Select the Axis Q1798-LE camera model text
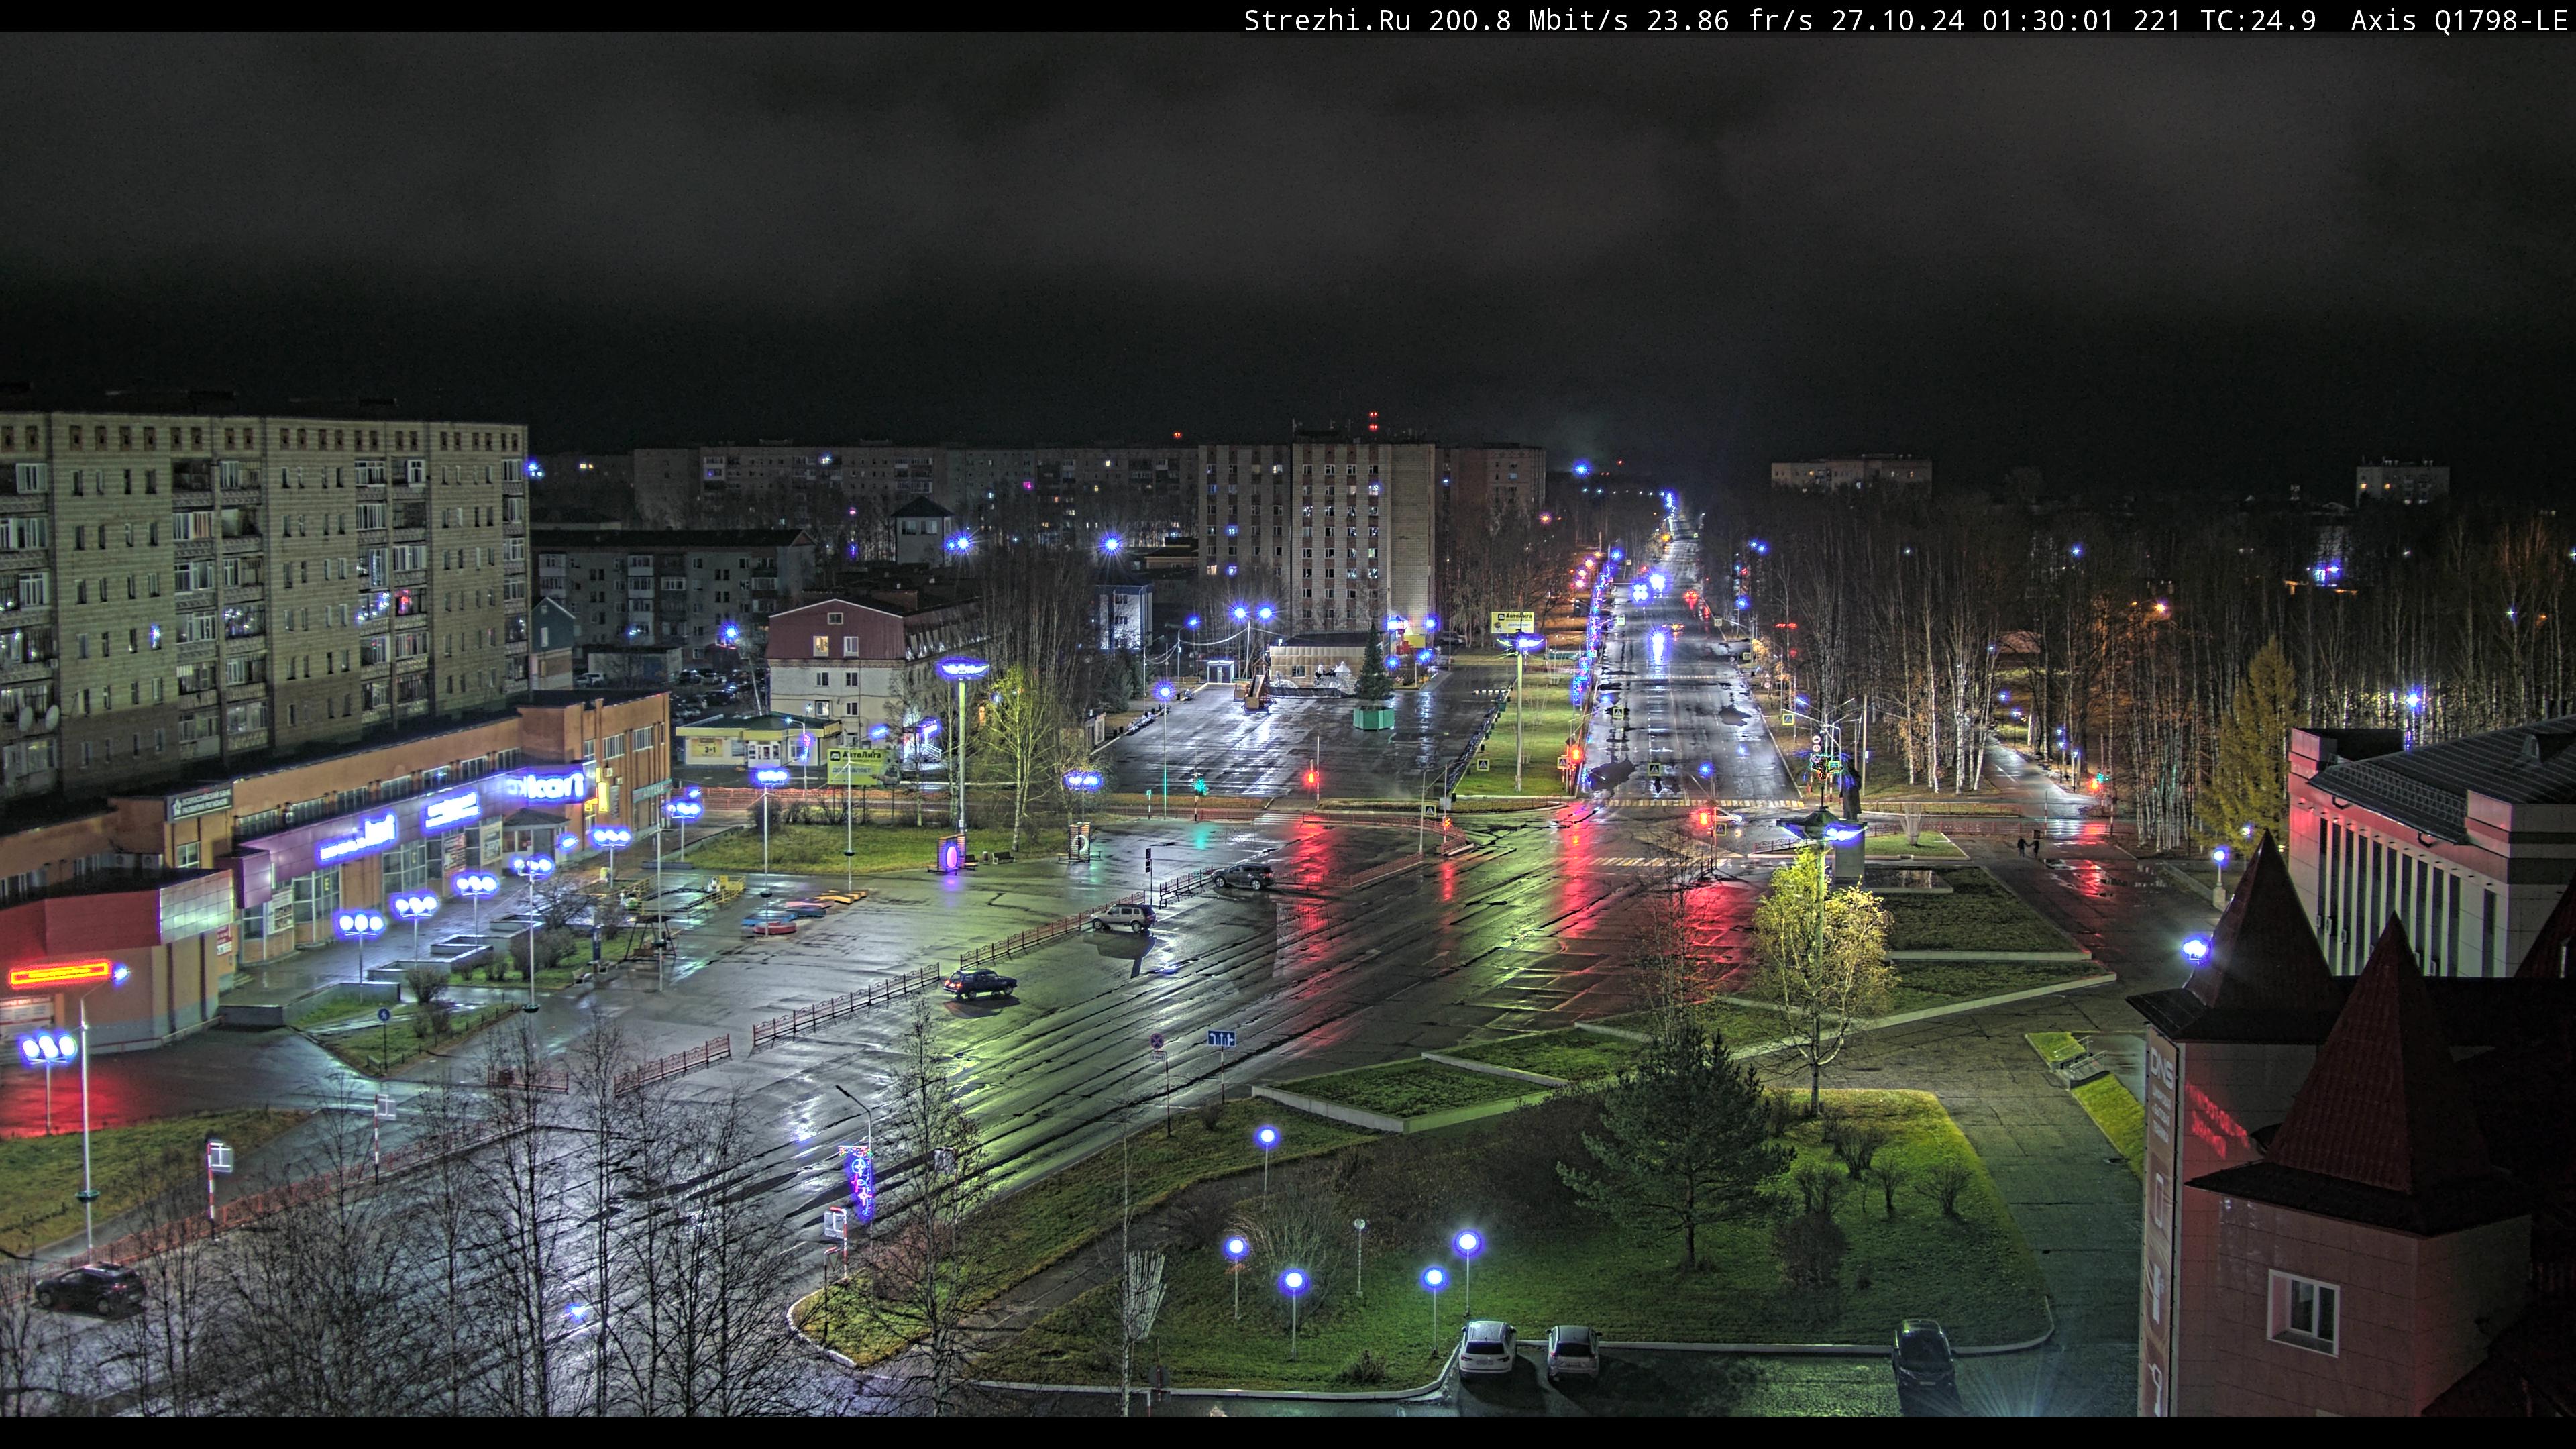Image resolution: width=2576 pixels, height=1449 pixels. pyautogui.click(x=2459, y=20)
